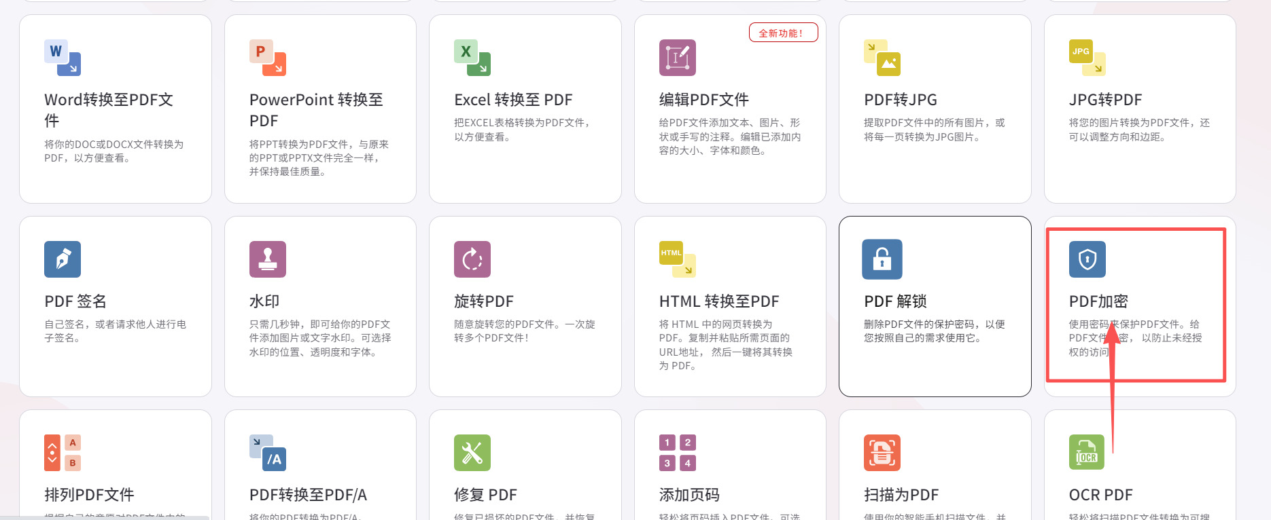
Task: Click the 排列PDF文件 A/B icon
Action: pyautogui.click(x=63, y=453)
